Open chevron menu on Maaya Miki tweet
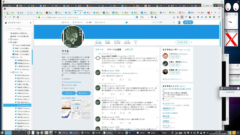This screenshot has width=240, height=135. click(157, 56)
